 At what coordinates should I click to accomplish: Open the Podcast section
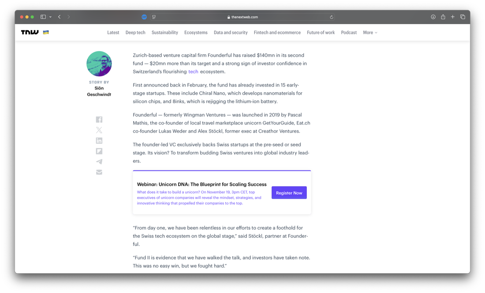(x=349, y=33)
